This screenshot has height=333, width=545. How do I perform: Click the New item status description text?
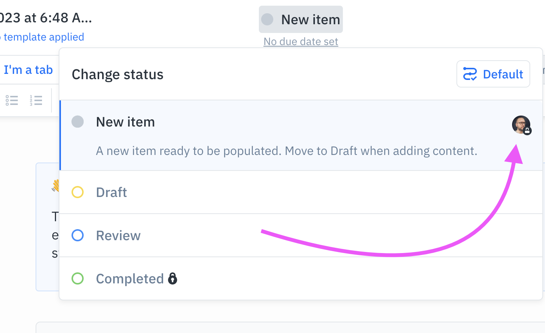[x=287, y=151]
